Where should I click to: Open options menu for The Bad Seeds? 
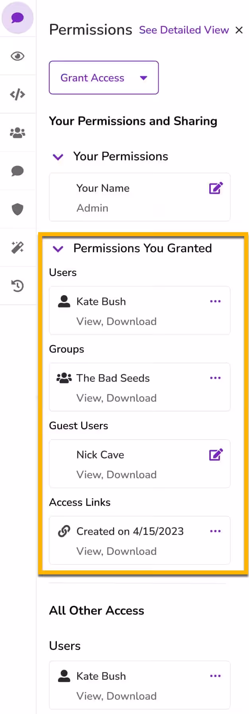coord(215,378)
